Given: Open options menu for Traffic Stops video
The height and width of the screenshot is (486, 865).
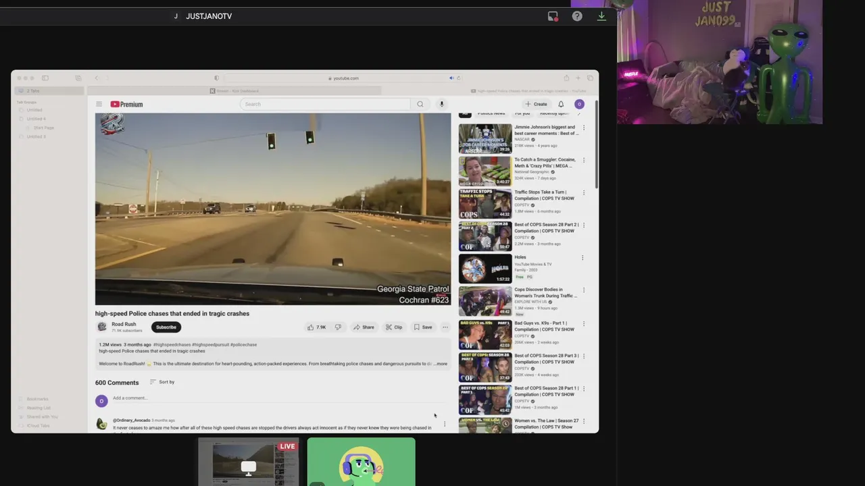Looking at the screenshot, I should click(584, 192).
